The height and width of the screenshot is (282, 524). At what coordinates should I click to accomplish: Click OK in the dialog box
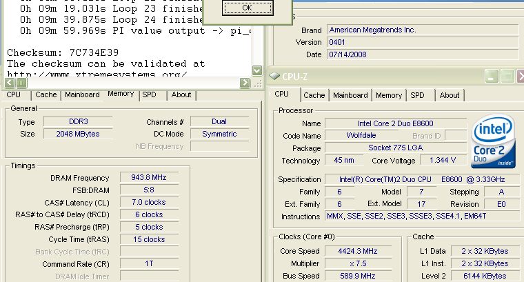pos(248,8)
